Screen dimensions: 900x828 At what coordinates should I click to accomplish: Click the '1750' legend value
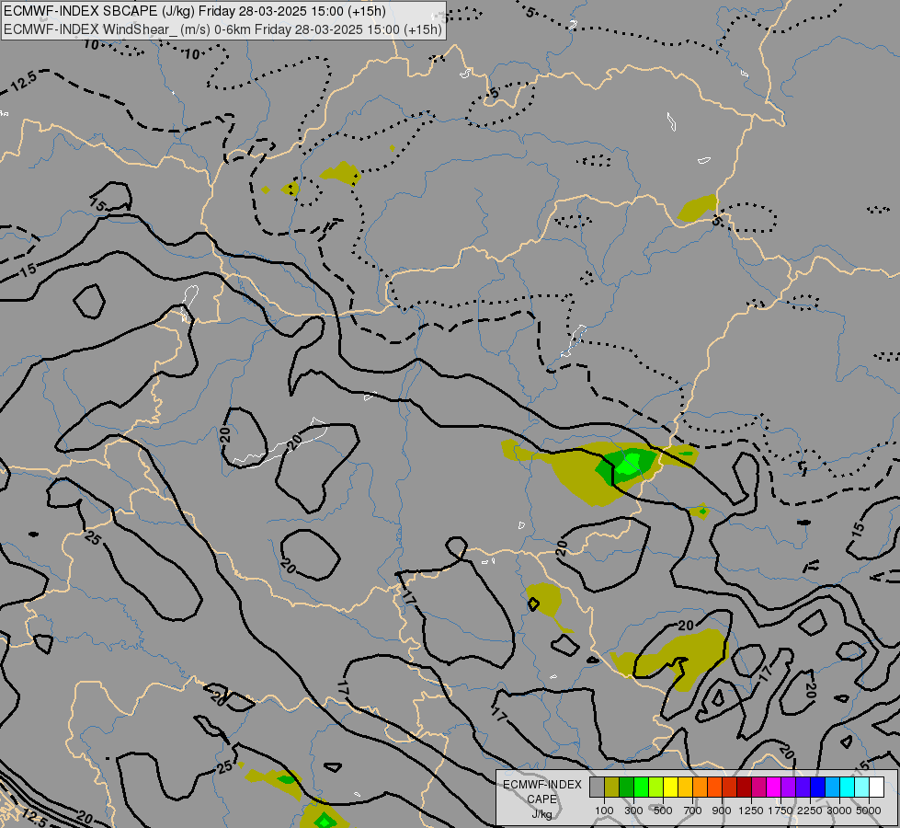780,811
